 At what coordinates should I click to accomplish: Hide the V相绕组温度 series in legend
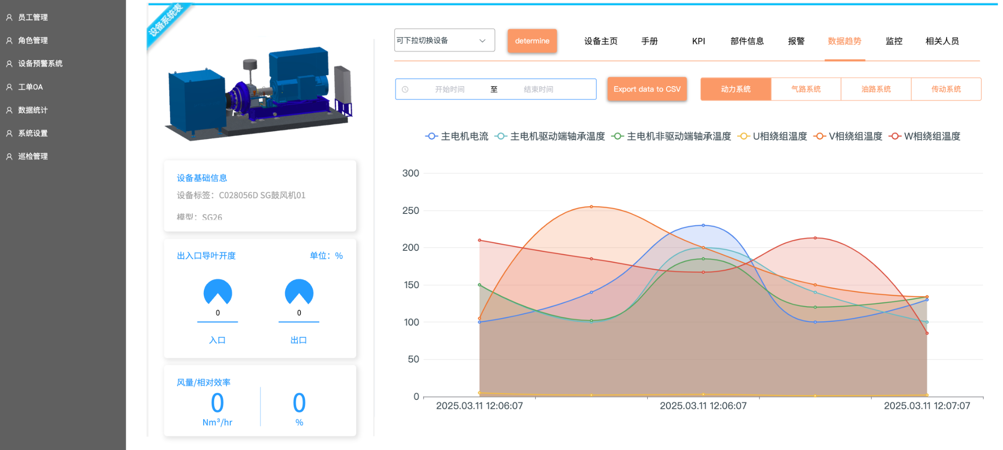click(x=848, y=136)
